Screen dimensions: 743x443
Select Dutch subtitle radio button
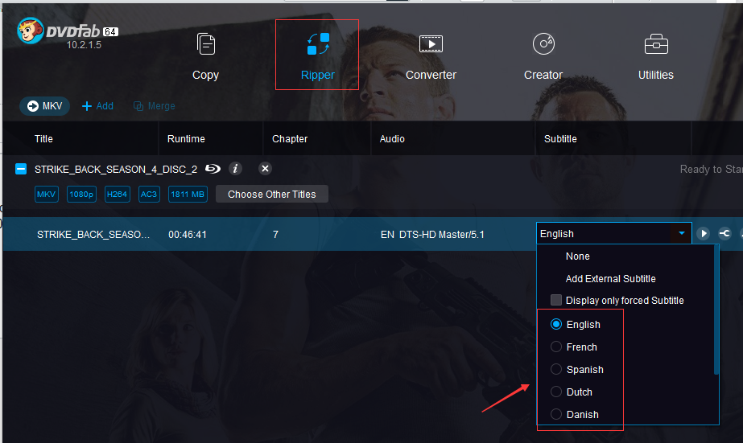point(556,392)
